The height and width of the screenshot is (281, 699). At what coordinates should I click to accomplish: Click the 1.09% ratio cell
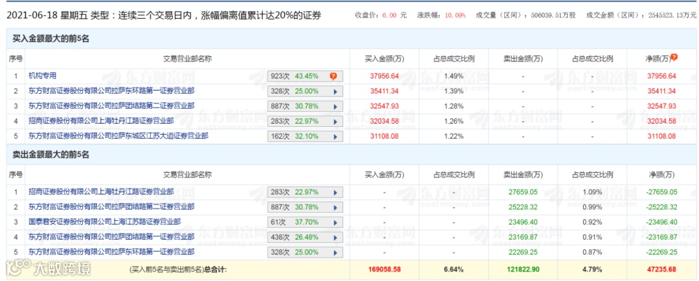click(x=592, y=192)
